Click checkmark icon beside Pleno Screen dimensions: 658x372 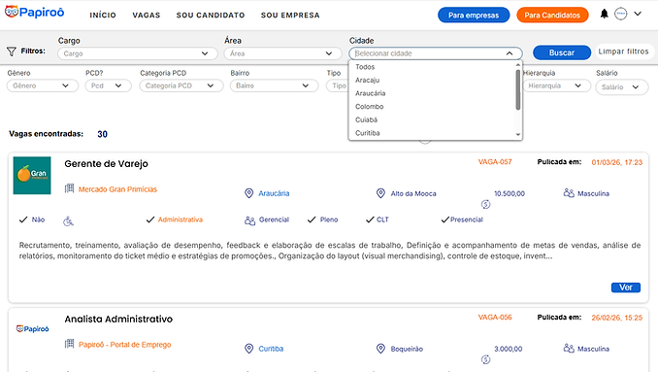point(312,220)
